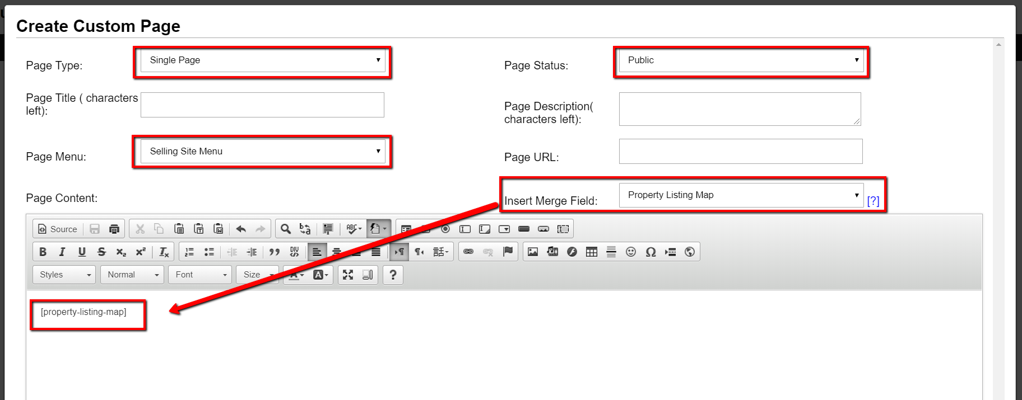Open the smiley emoticon picker
This screenshot has width=1022, height=400.
pos(631,252)
